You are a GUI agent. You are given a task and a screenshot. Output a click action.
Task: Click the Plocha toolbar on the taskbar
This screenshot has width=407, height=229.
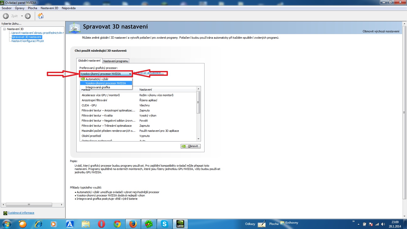(274, 224)
